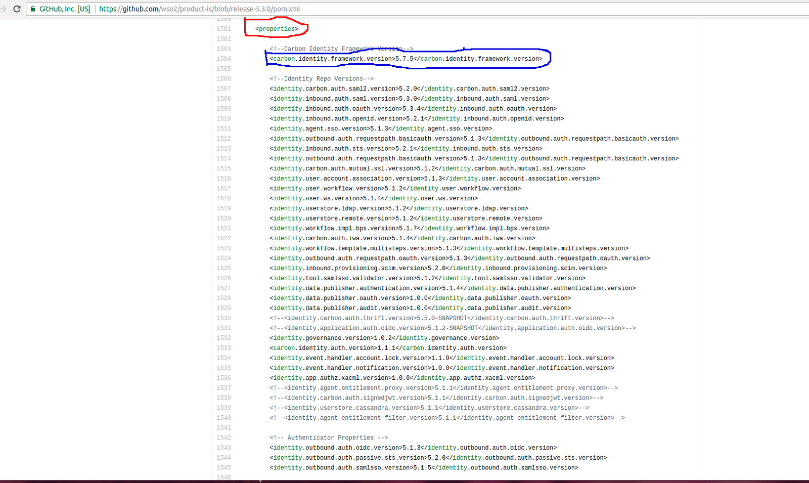The image size is (809, 483).
Task: Click the commented identity.carbon.auth.signedjwt.version line
Action: [x=436, y=399]
